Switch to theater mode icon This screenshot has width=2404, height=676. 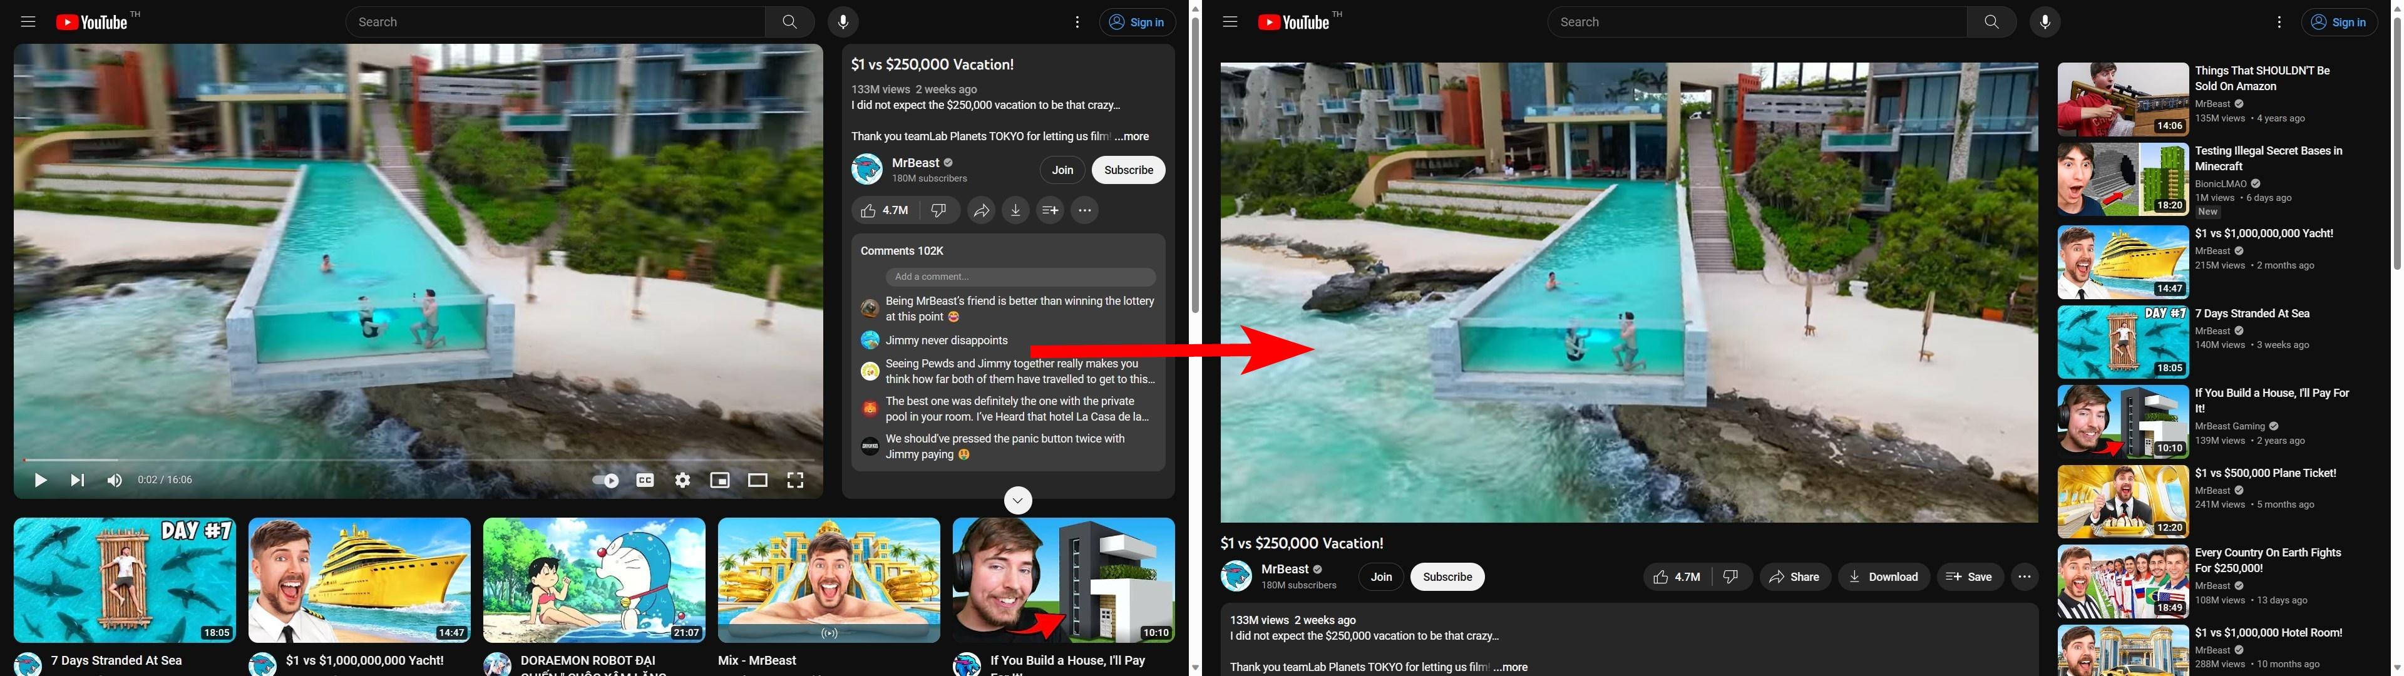point(758,481)
